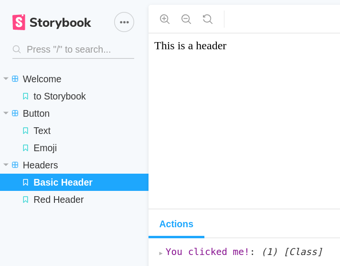340x266 pixels.
Task: Click the search magnifier icon
Action: pyautogui.click(x=17, y=49)
